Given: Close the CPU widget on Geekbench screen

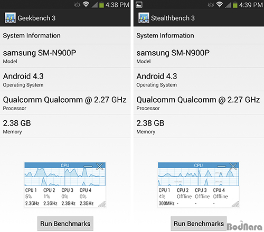Looking at the screenshot, I should [100, 166].
